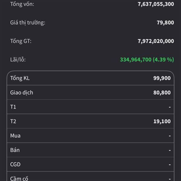Select the CGD row
Viewport: 181px width, 181px height.
point(91,164)
